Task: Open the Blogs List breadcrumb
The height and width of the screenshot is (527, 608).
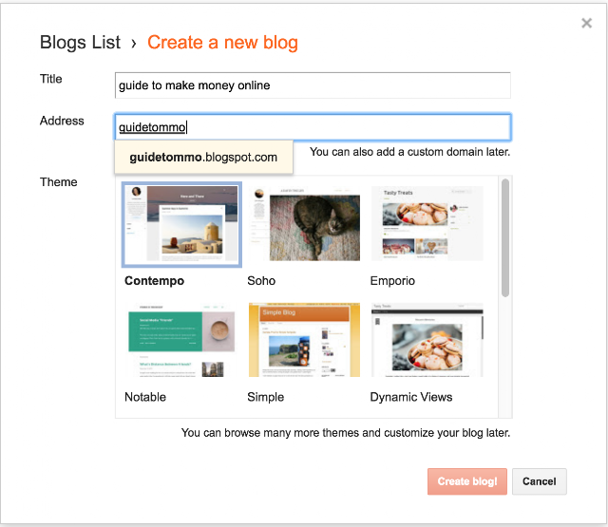Action: point(80,42)
